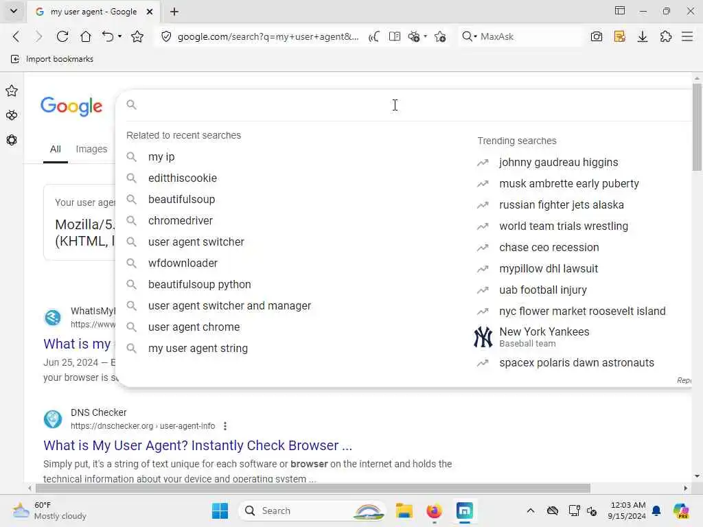The image size is (703, 527).
Task: Open reader mode book icon
Action: [395, 36]
